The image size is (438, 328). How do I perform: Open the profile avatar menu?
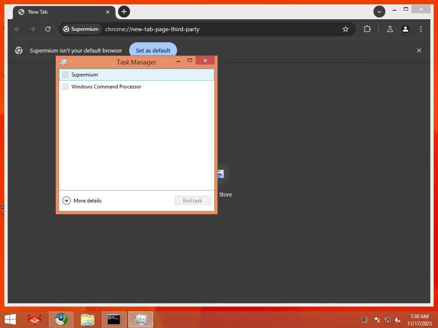(x=405, y=29)
